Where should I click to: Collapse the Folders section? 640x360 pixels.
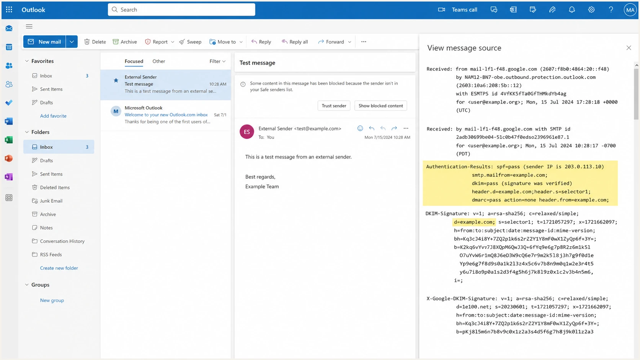[27, 132]
